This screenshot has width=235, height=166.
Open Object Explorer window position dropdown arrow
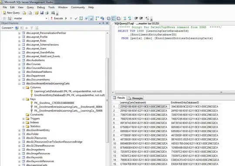pyautogui.click(x=100, y=23)
